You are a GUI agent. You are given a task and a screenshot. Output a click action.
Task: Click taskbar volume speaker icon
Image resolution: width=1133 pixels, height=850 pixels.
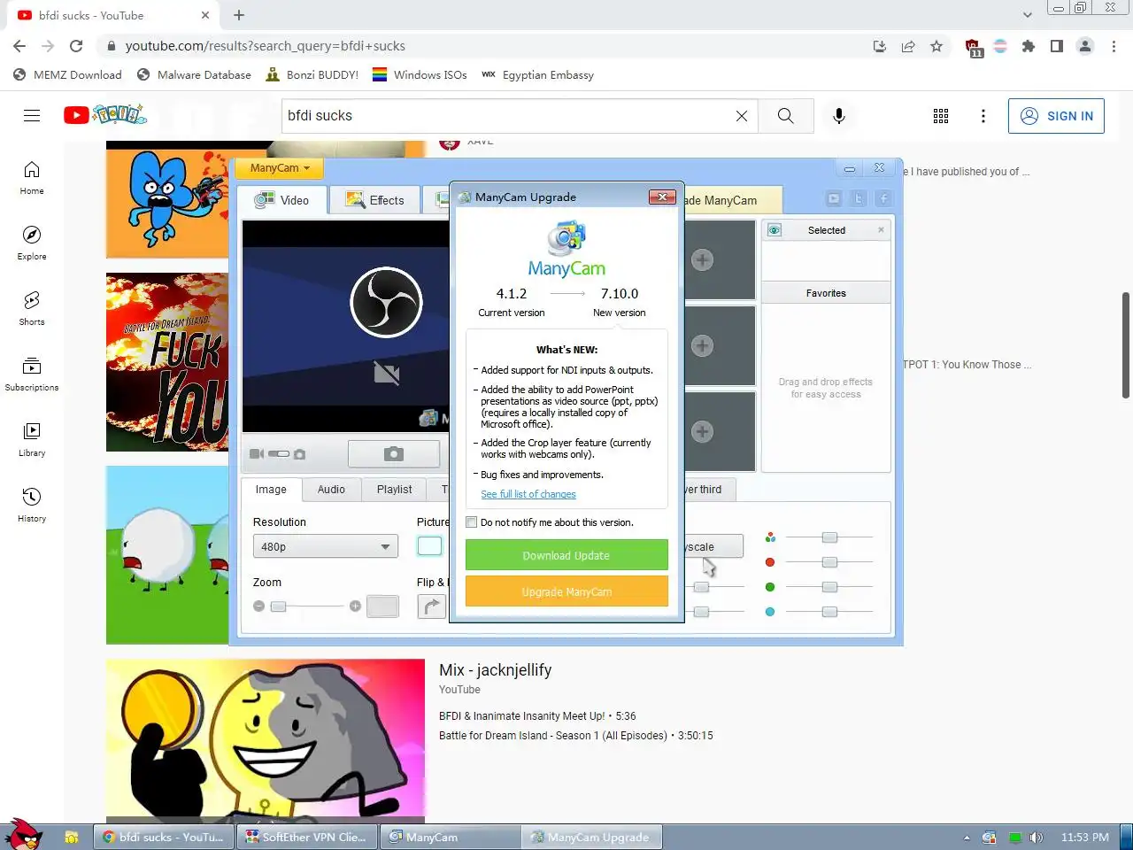tap(1037, 838)
